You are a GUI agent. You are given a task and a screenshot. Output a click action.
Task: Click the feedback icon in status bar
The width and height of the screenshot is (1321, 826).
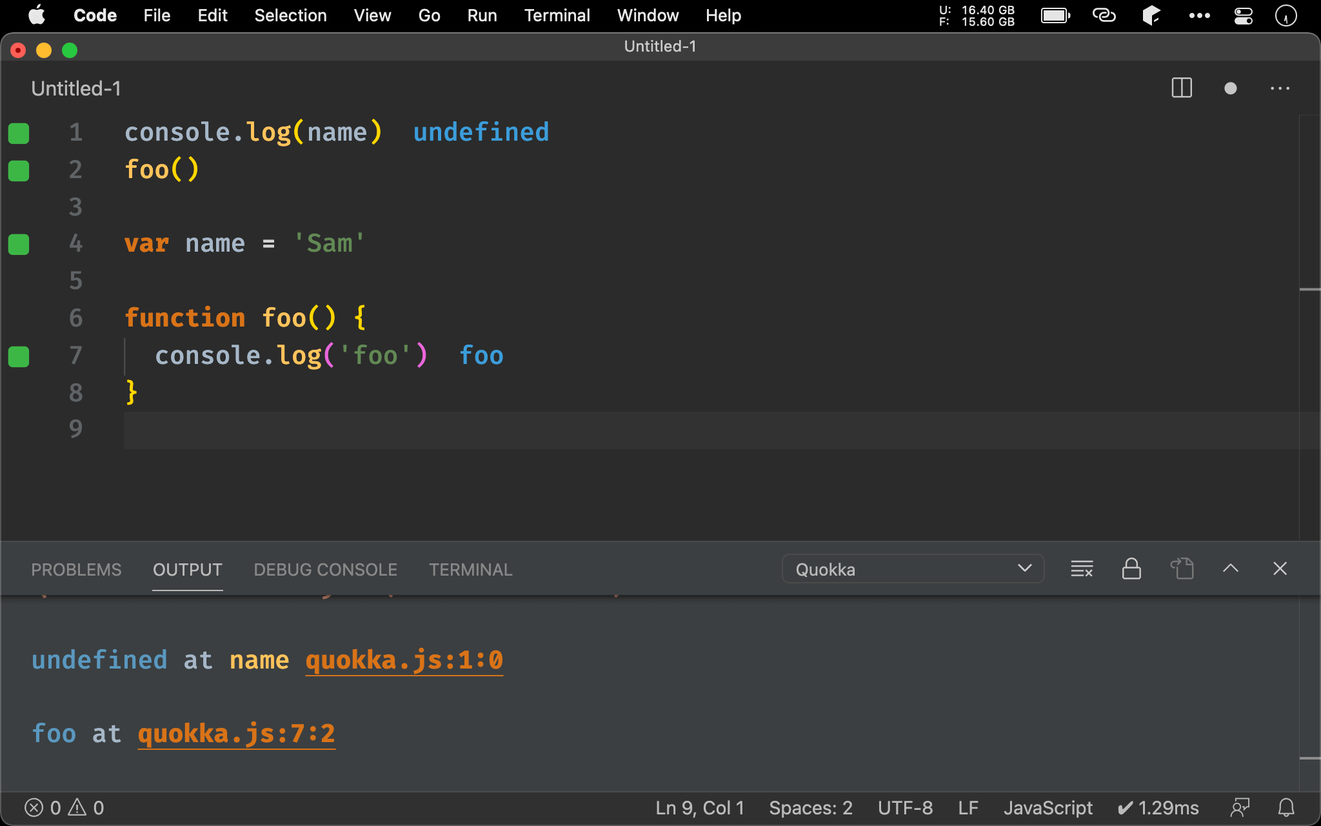[1240, 807]
